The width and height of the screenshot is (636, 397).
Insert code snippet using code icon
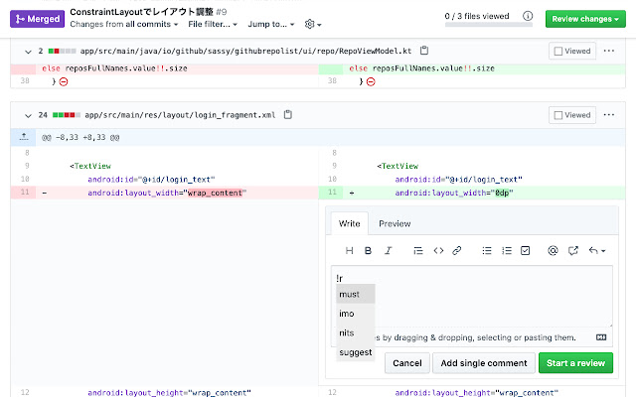438,250
